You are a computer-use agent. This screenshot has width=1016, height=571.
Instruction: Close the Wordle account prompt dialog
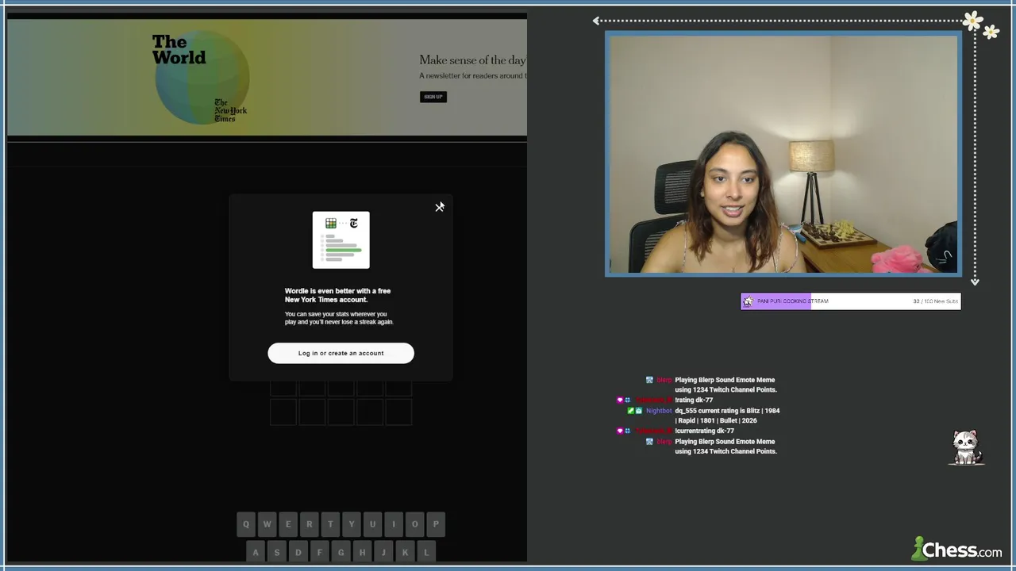[440, 207]
